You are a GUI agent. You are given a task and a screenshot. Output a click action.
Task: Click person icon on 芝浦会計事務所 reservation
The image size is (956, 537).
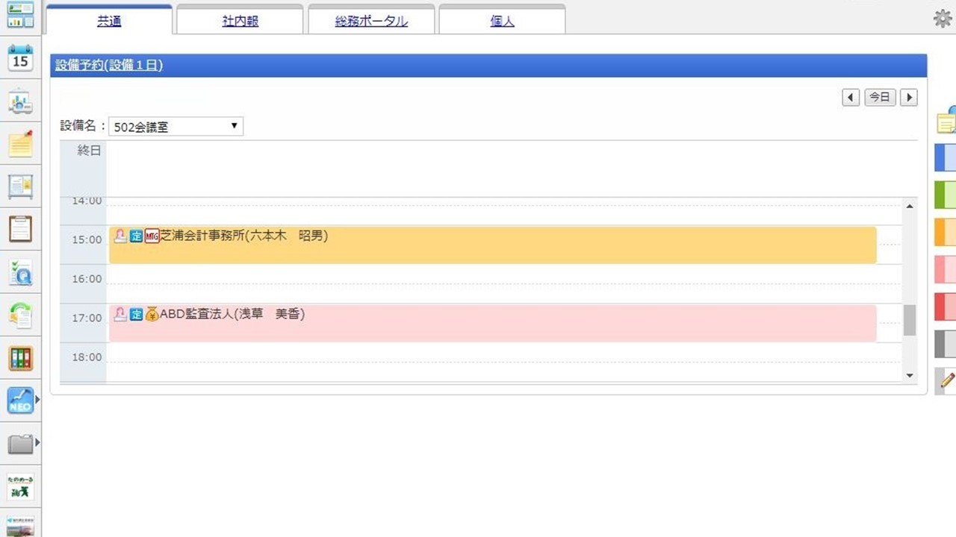click(x=119, y=236)
